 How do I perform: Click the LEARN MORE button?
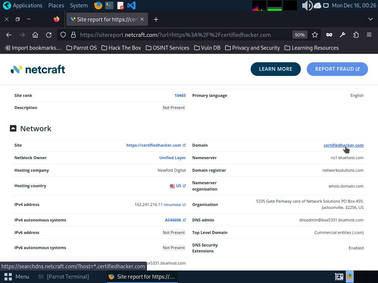(275, 69)
